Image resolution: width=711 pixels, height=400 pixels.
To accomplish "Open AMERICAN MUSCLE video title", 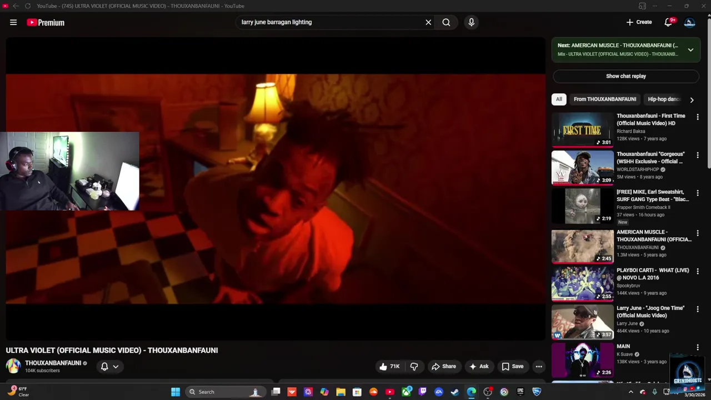I will pos(654,236).
